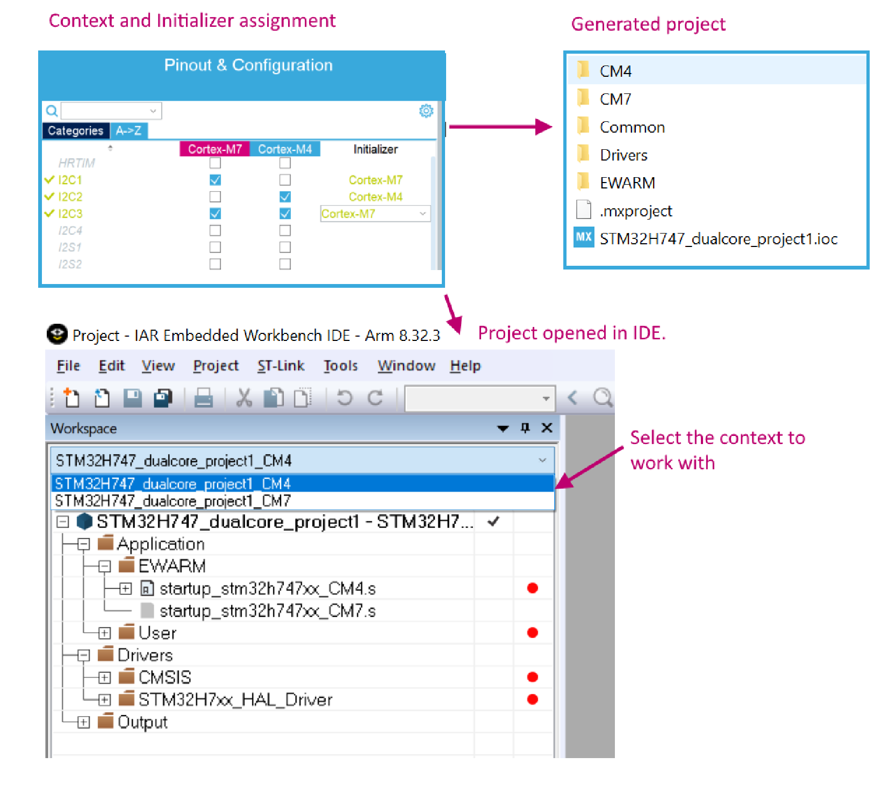Viewport: 896px width, 793px height.
Task: Click the Cortex-M7 column header
Action: pyautogui.click(x=214, y=149)
